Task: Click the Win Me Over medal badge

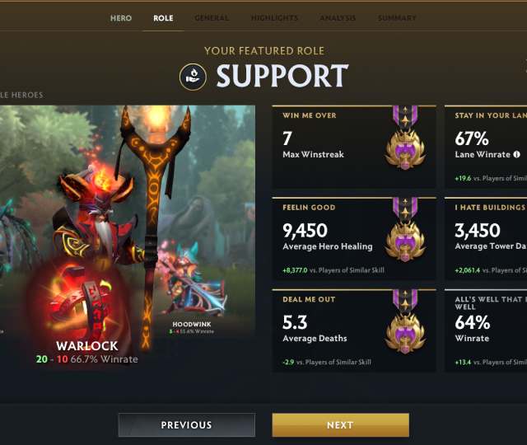Action: click(405, 138)
